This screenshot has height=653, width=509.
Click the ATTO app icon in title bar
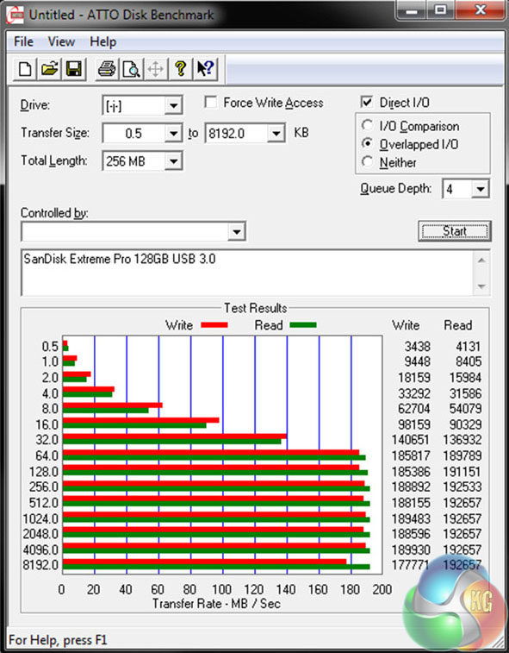[16, 16]
